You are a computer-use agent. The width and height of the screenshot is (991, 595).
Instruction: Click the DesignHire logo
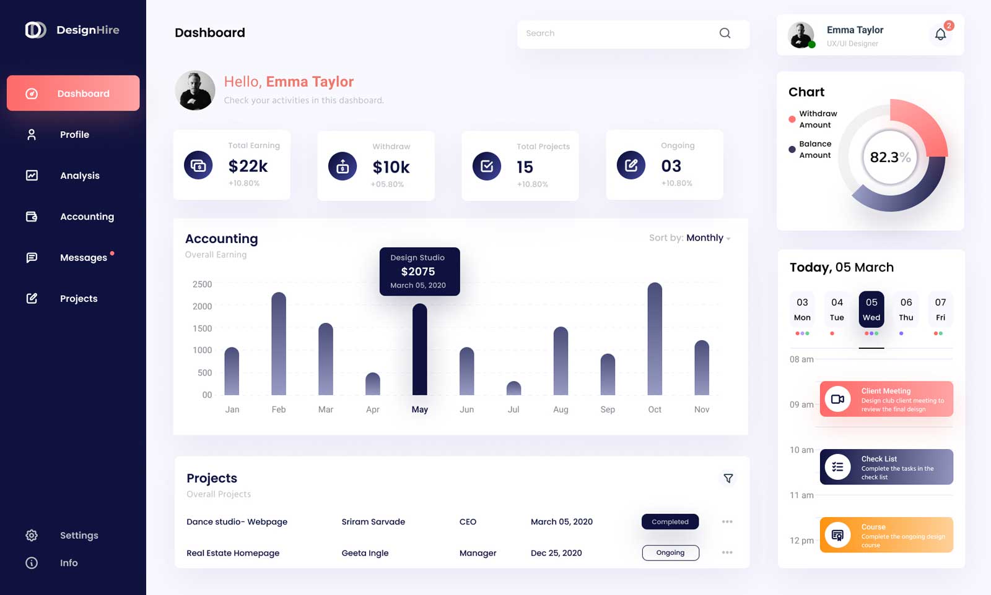35,30
